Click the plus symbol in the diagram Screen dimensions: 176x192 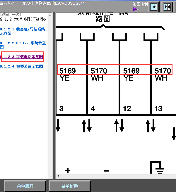68,171
